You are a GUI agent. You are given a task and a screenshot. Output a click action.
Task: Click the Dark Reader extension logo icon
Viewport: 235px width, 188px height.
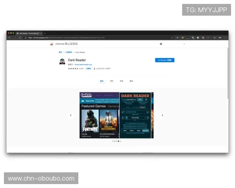(62, 61)
